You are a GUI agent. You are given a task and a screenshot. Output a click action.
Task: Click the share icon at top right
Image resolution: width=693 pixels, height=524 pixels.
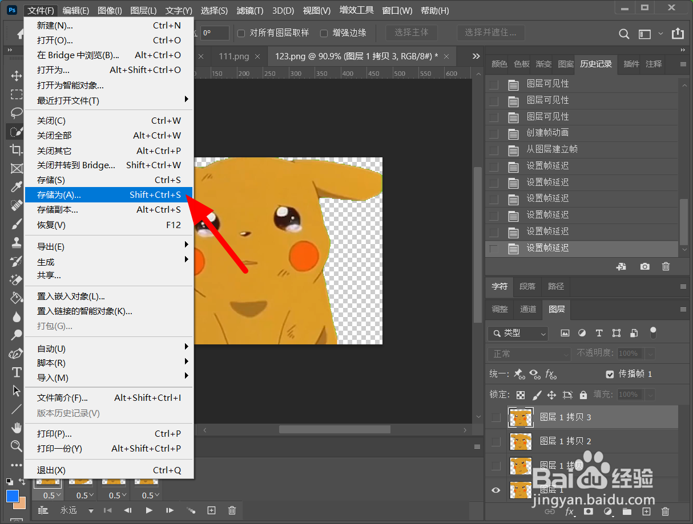[678, 34]
